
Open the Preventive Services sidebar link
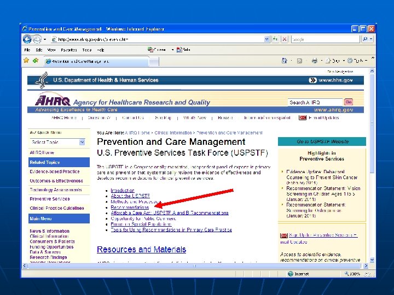[x=50, y=199]
